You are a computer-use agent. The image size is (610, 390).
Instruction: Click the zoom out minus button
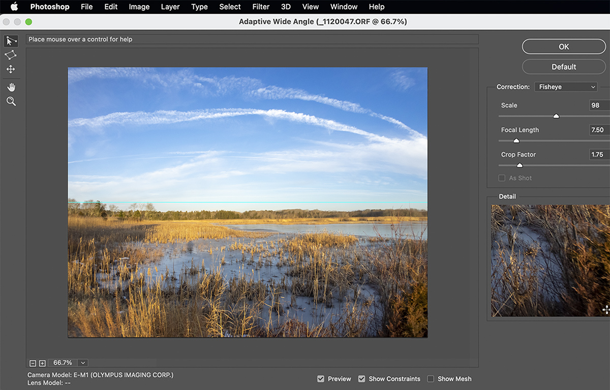click(x=33, y=363)
